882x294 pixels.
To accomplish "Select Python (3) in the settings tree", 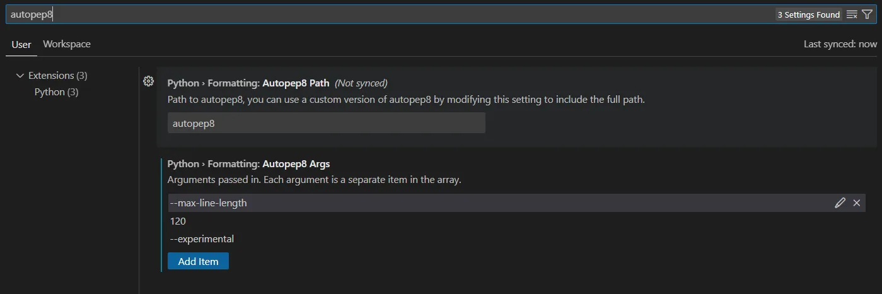I will tap(56, 92).
